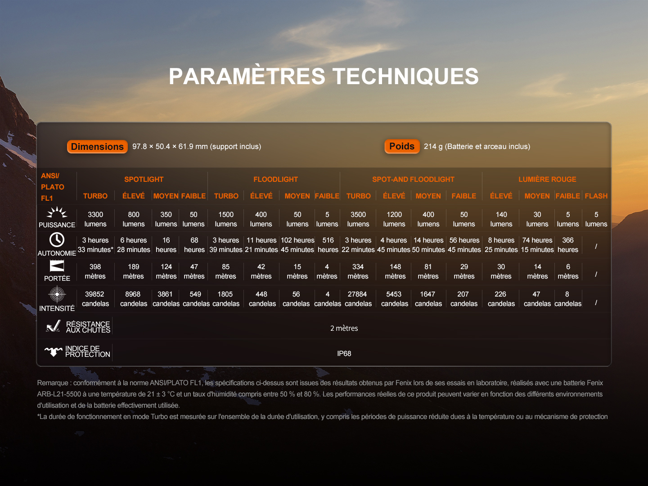This screenshot has height=486, width=648.
Task: Click the FLOODLIGHT column group header
Action: click(x=275, y=179)
